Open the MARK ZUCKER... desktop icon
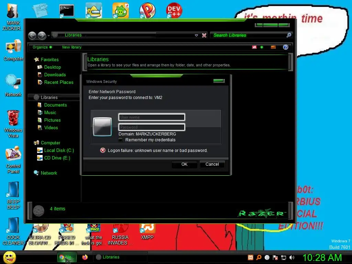This screenshot has width=352, height=264. 13,17
